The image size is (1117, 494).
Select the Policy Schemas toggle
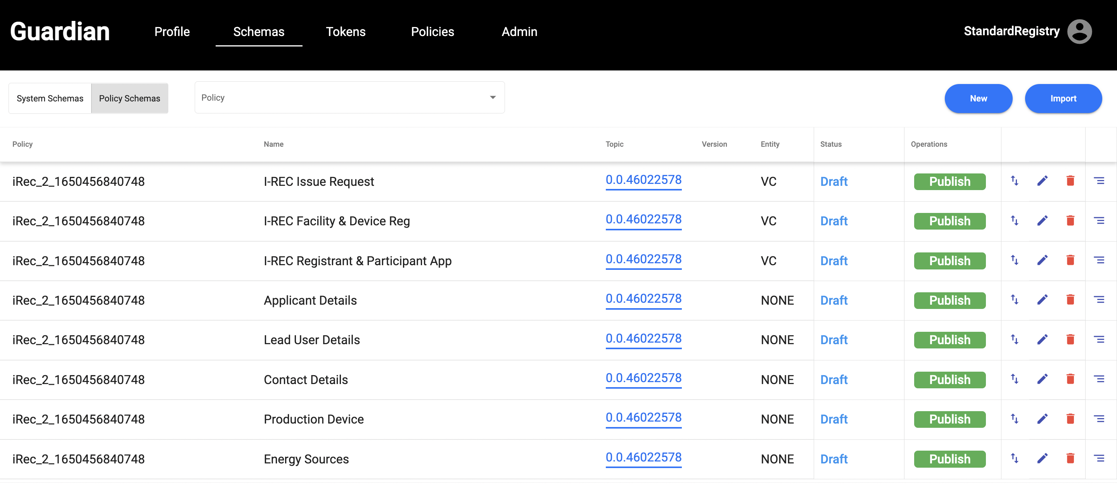click(129, 98)
